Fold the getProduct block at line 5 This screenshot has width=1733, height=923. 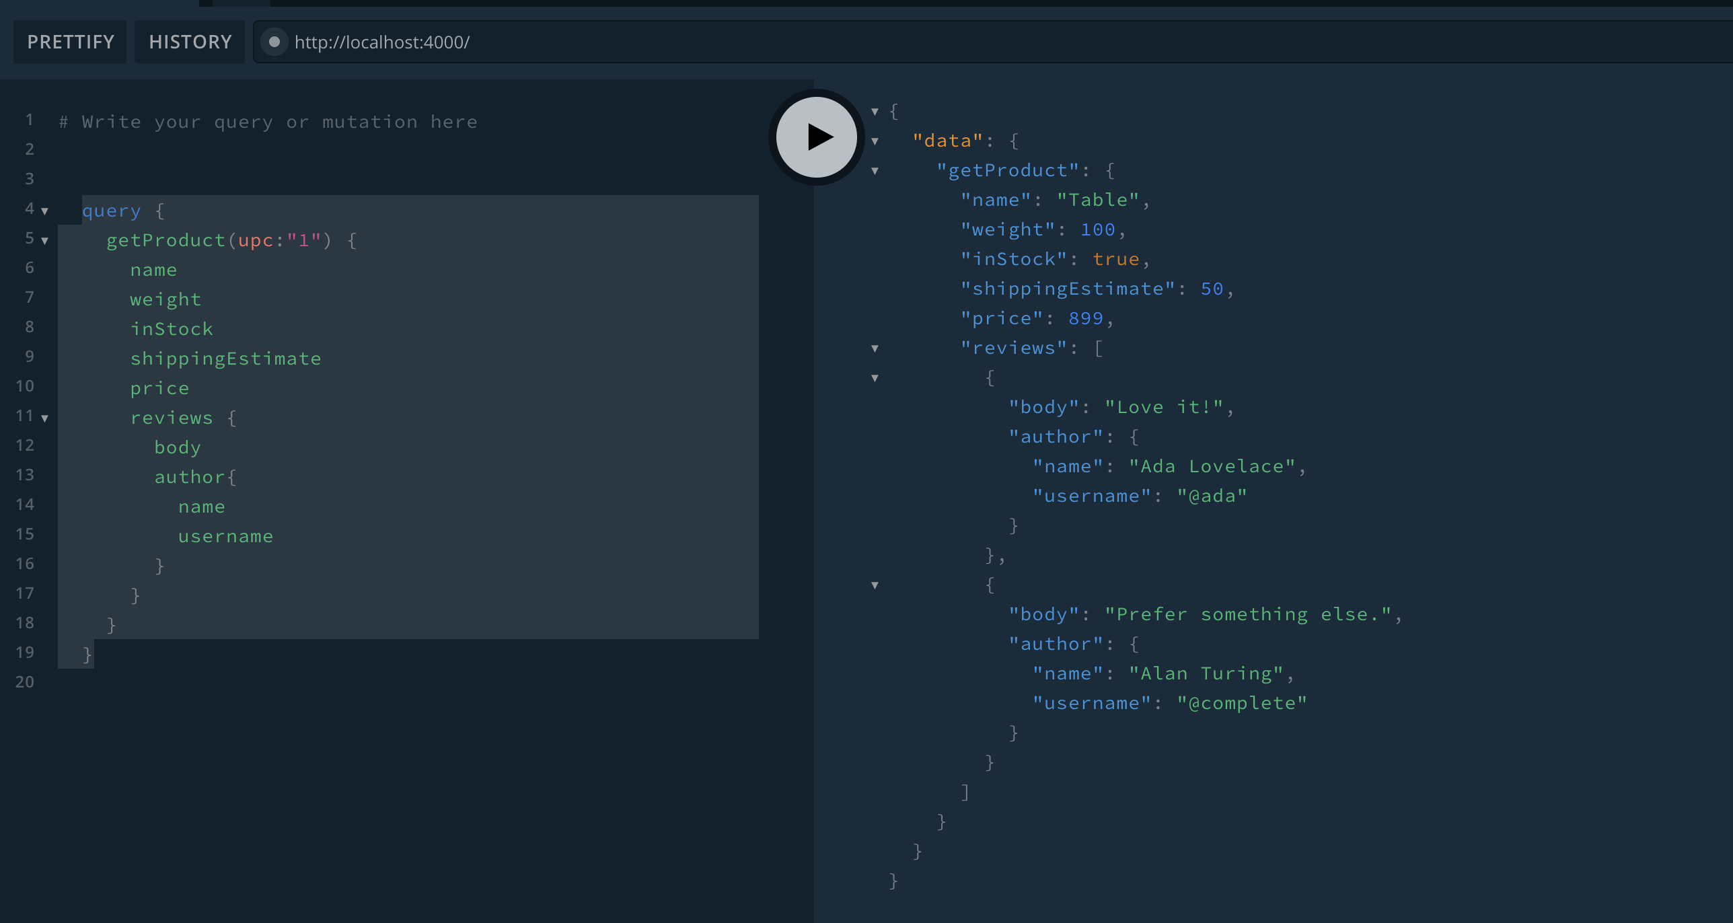45,241
